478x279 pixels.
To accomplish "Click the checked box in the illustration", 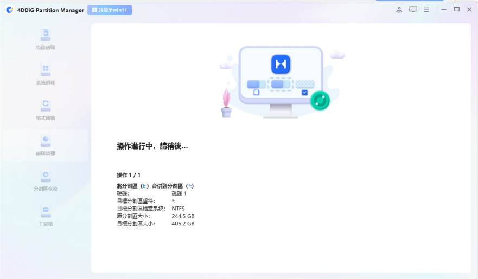I will coord(304,93).
